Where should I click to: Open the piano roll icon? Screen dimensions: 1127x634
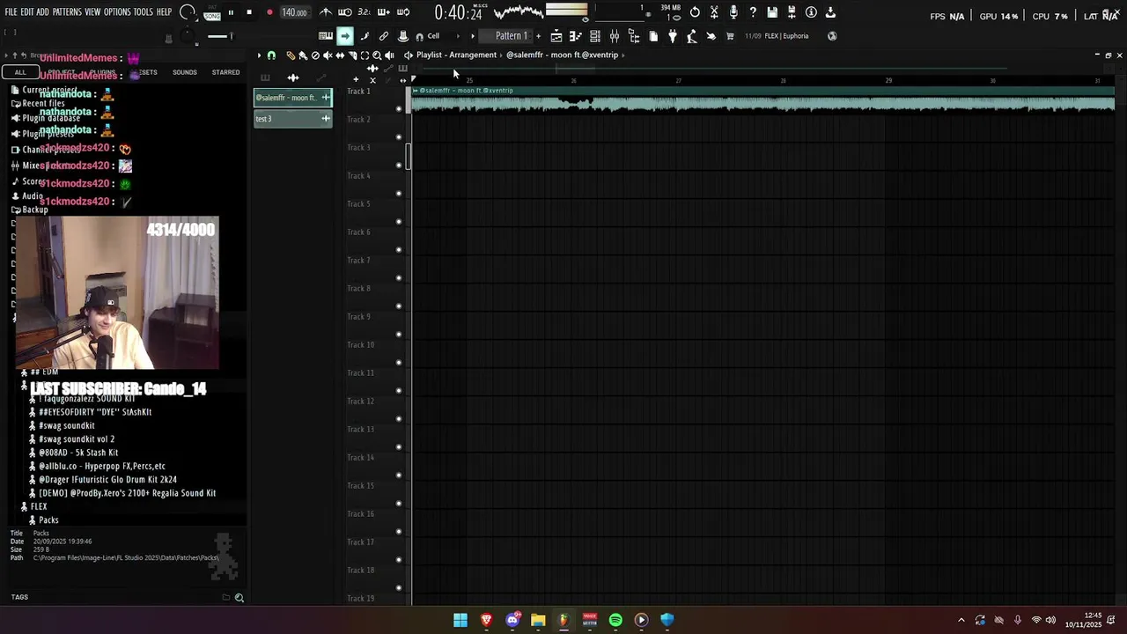click(x=576, y=36)
